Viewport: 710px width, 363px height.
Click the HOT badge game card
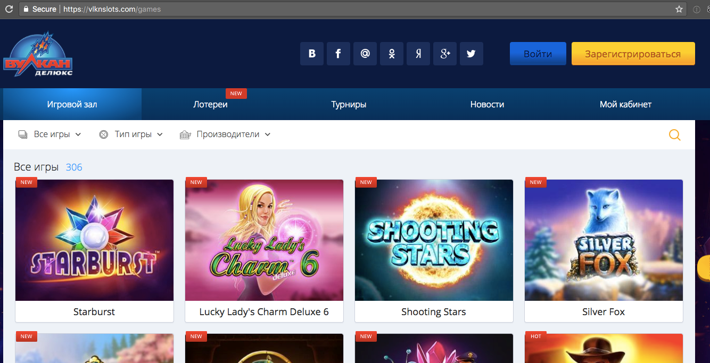[x=604, y=348]
